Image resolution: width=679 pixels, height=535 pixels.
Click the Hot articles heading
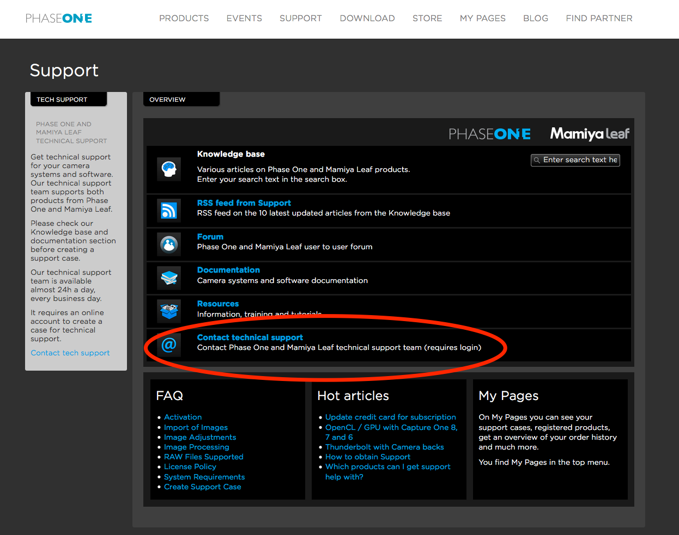(353, 396)
